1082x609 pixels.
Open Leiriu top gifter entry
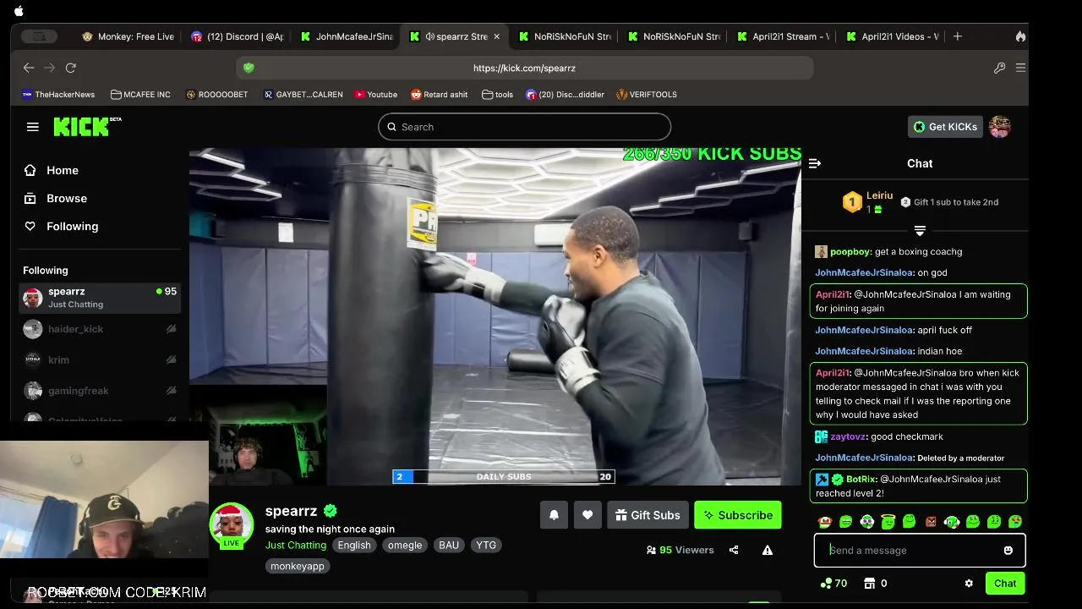coord(868,201)
